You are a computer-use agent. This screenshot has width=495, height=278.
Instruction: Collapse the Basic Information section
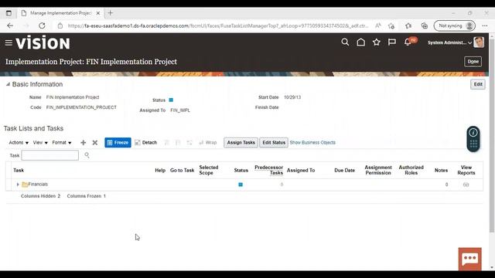pyautogui.click(x=8, y=84)
